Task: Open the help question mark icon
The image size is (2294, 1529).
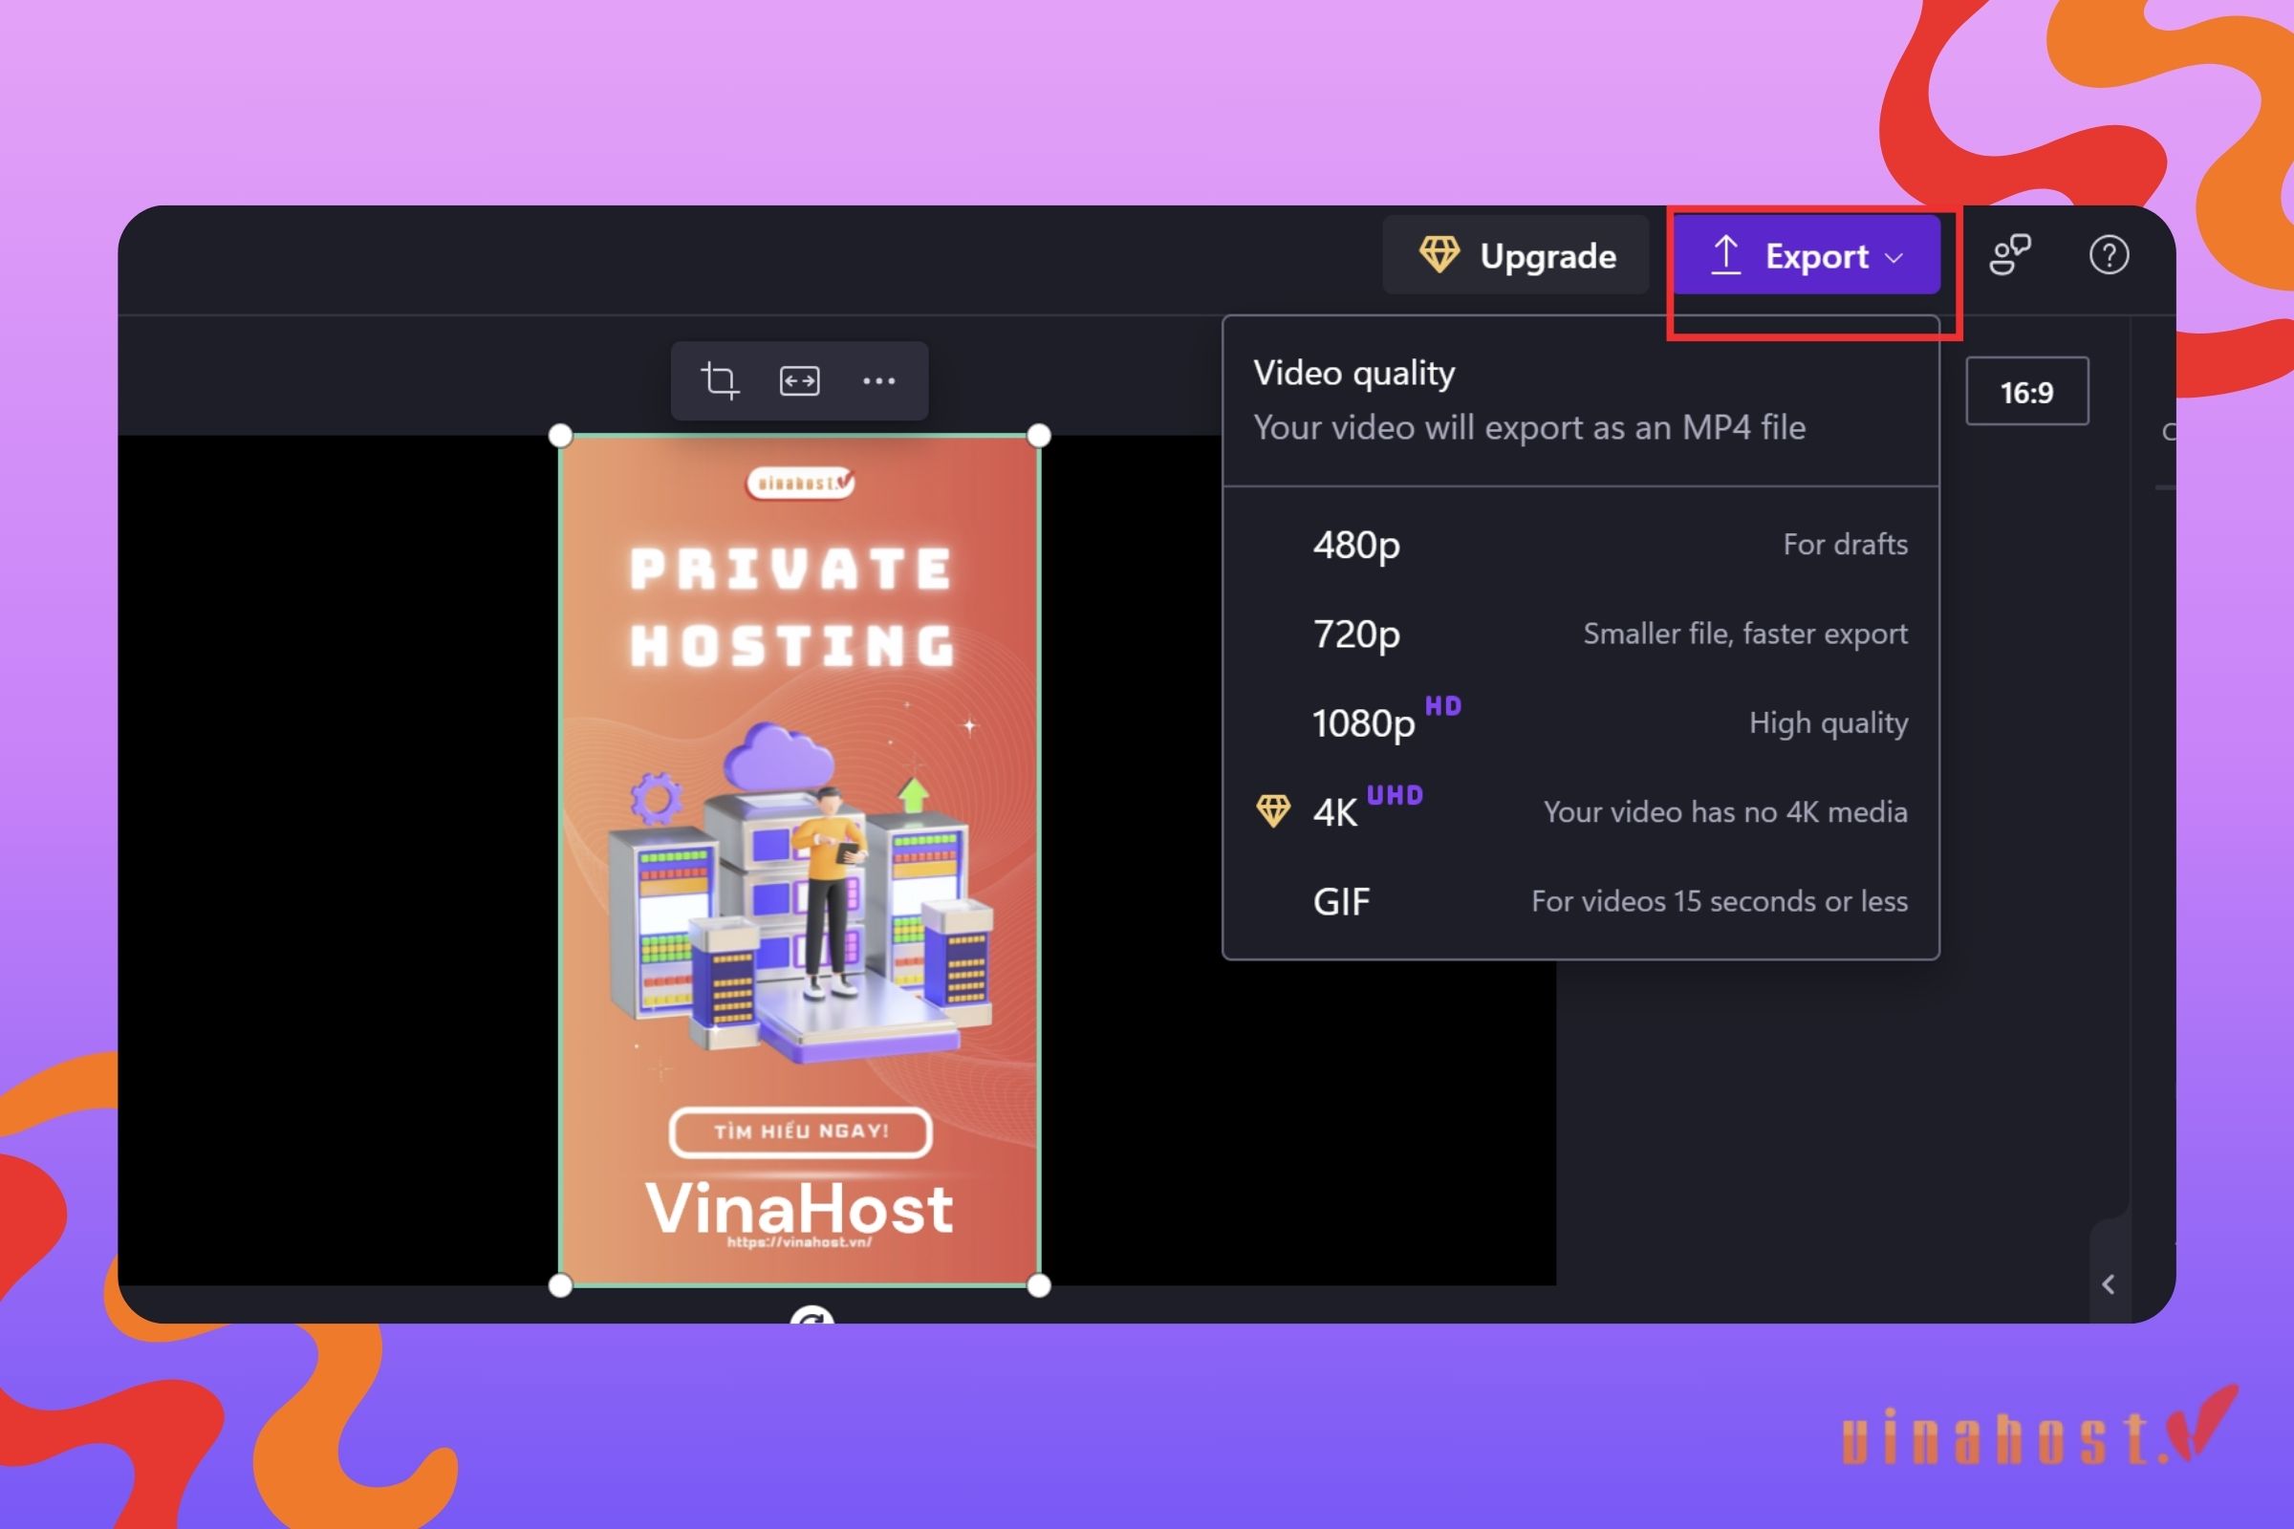Action: coord(2109,255)
